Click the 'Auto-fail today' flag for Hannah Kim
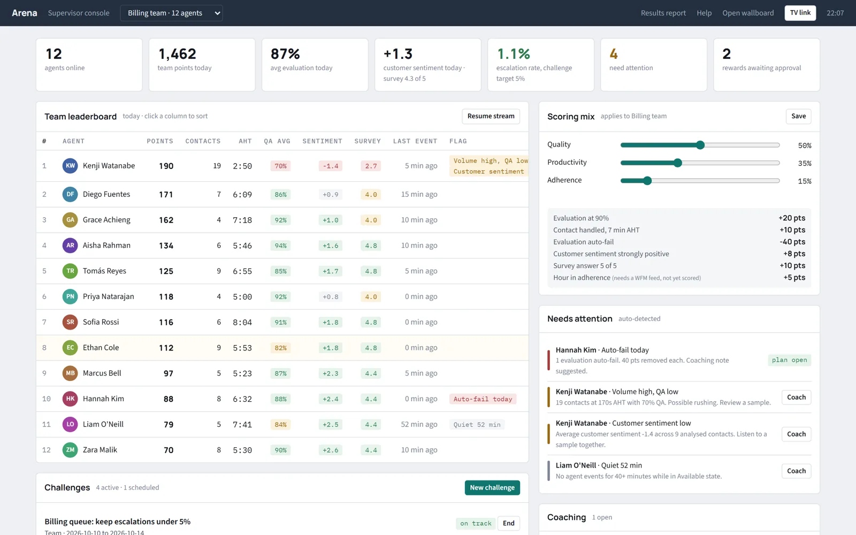Screen dimensions: 856x535 coord(483,399)
